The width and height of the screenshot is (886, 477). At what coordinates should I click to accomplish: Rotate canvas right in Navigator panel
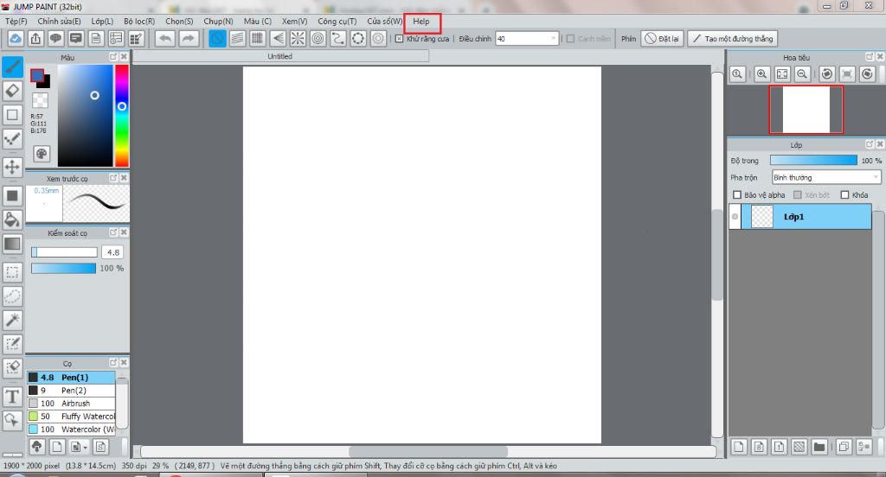tap(867, 74)
